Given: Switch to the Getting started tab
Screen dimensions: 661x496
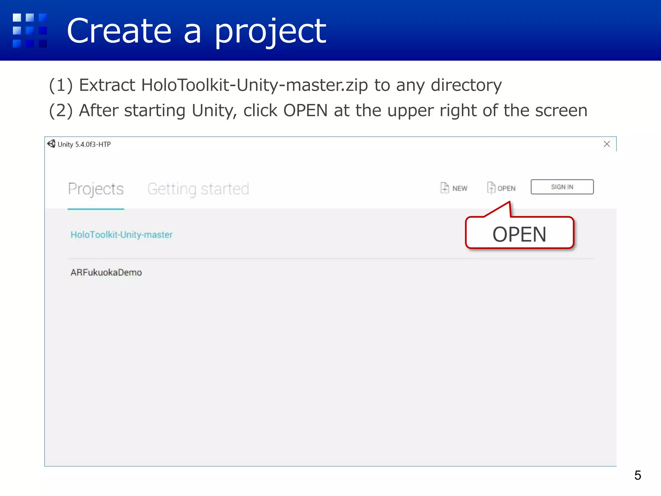Looking at the screenshot, I should [198, 189].
